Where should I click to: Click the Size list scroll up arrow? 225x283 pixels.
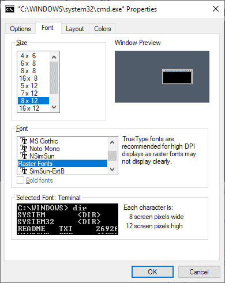click(x=54, y=57)
